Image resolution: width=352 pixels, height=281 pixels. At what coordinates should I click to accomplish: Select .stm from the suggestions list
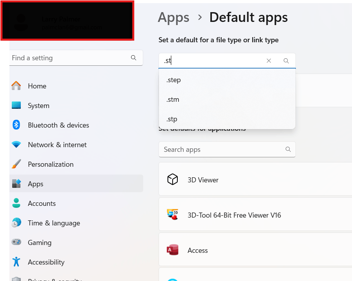pyautogui.click(x=227, y=99)
